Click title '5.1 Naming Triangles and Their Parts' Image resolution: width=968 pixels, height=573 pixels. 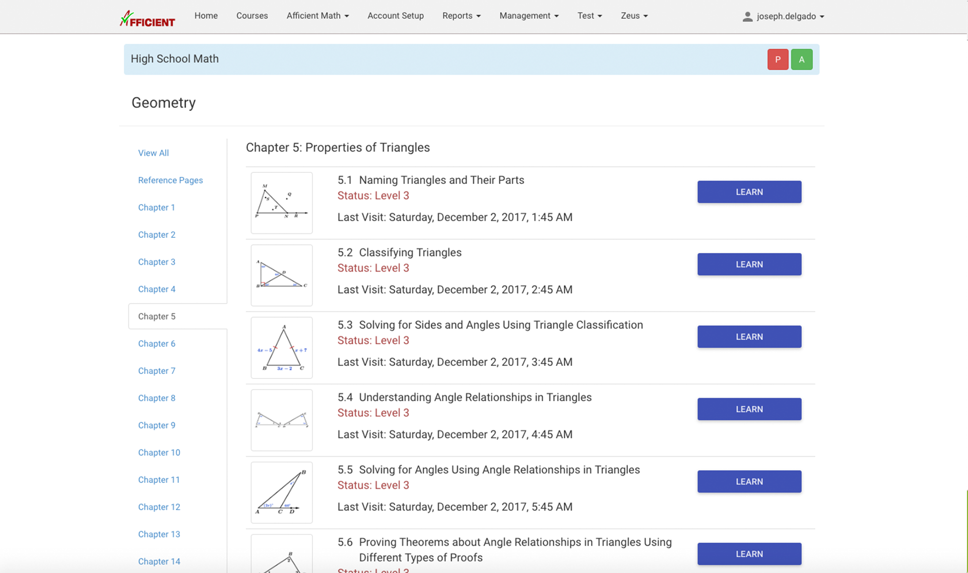(x=431, y=180)
